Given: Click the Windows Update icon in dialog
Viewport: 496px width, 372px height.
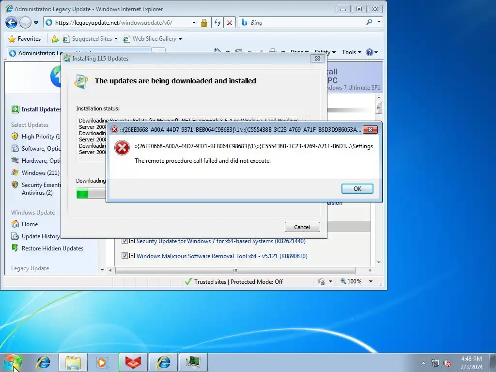Looking at the screenshot, I should click(81, 81).
